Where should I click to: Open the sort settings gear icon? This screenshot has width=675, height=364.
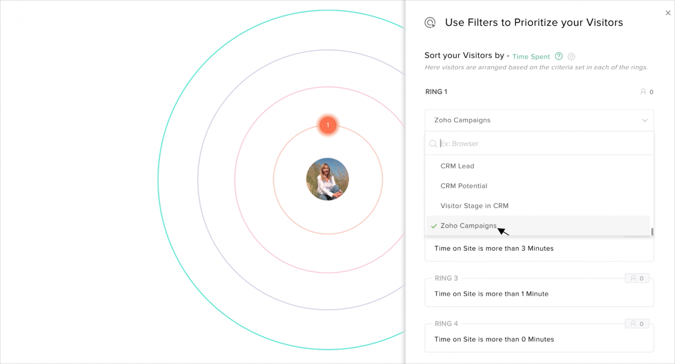tap(571, 57)
